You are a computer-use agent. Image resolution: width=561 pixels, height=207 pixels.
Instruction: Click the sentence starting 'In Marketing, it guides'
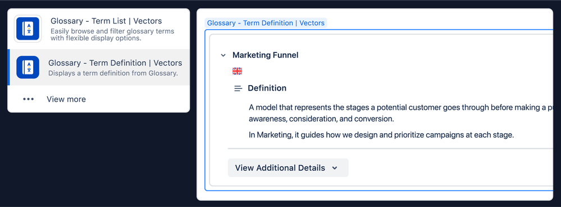click(381, 135)
